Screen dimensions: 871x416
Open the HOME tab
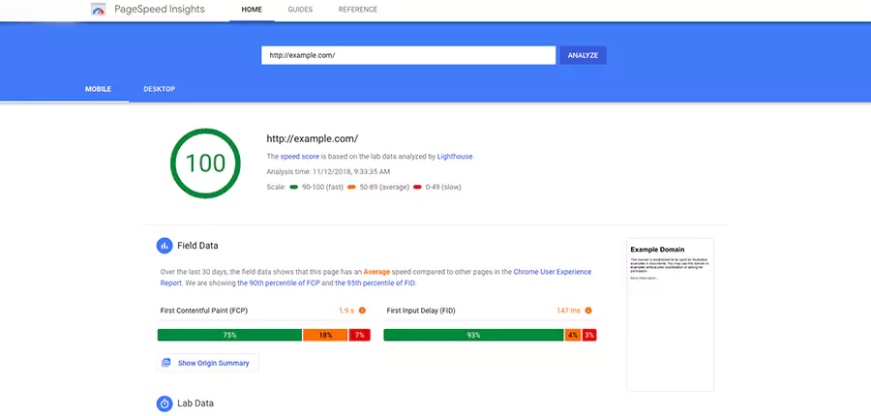[x=252, y=10]
